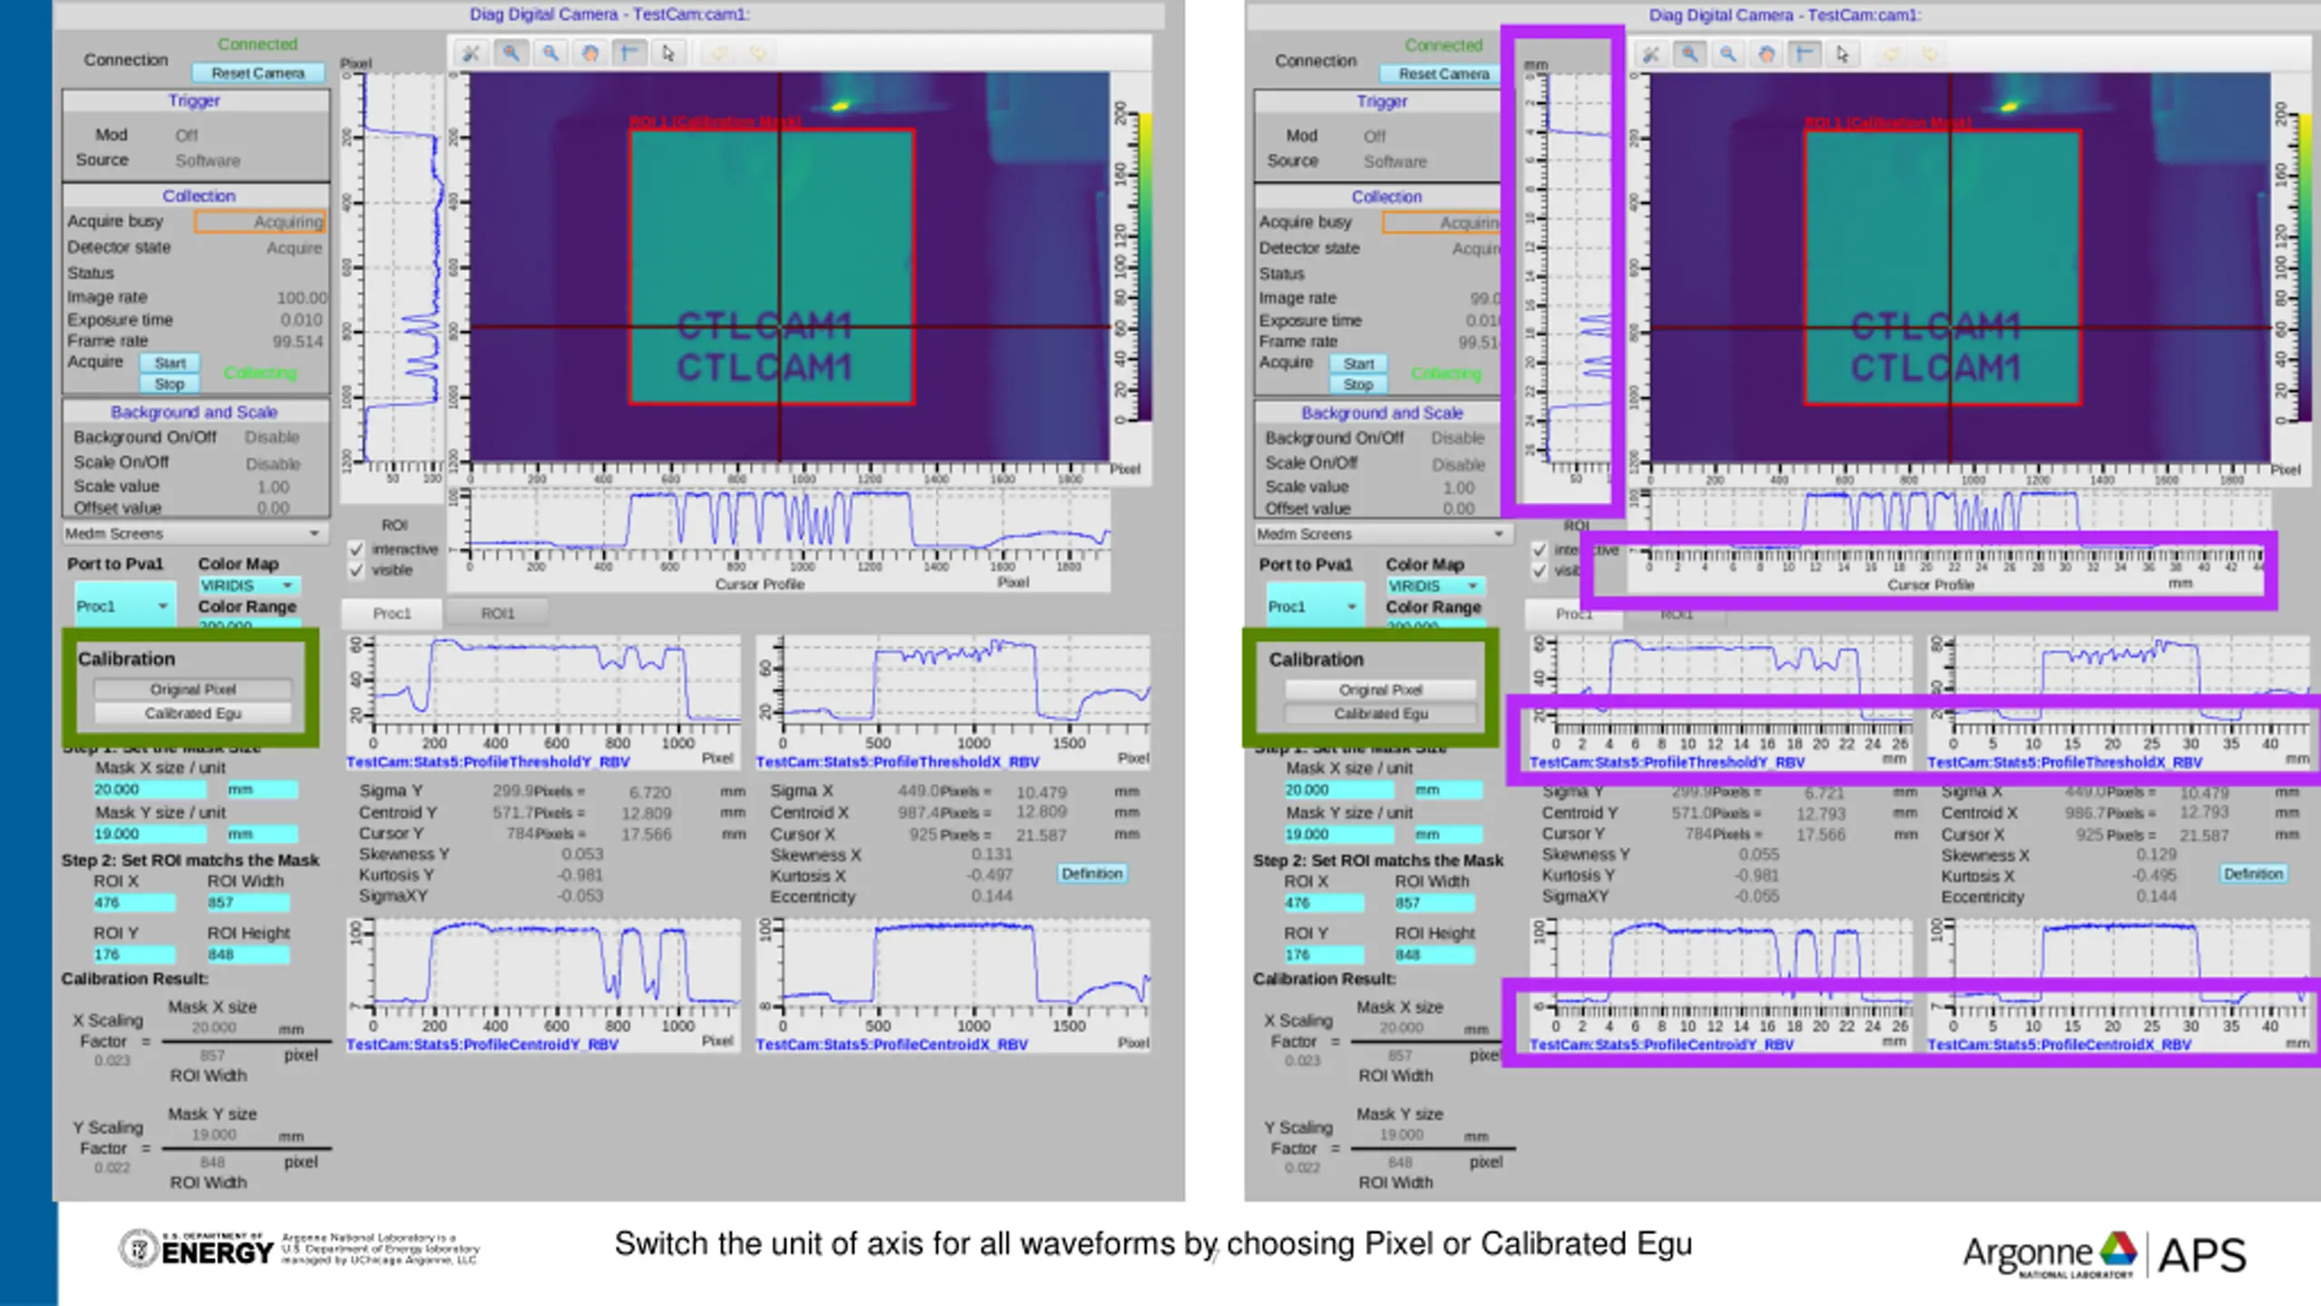Open VIRIDIS color map dropdown in left window

(x=249, y=586)
